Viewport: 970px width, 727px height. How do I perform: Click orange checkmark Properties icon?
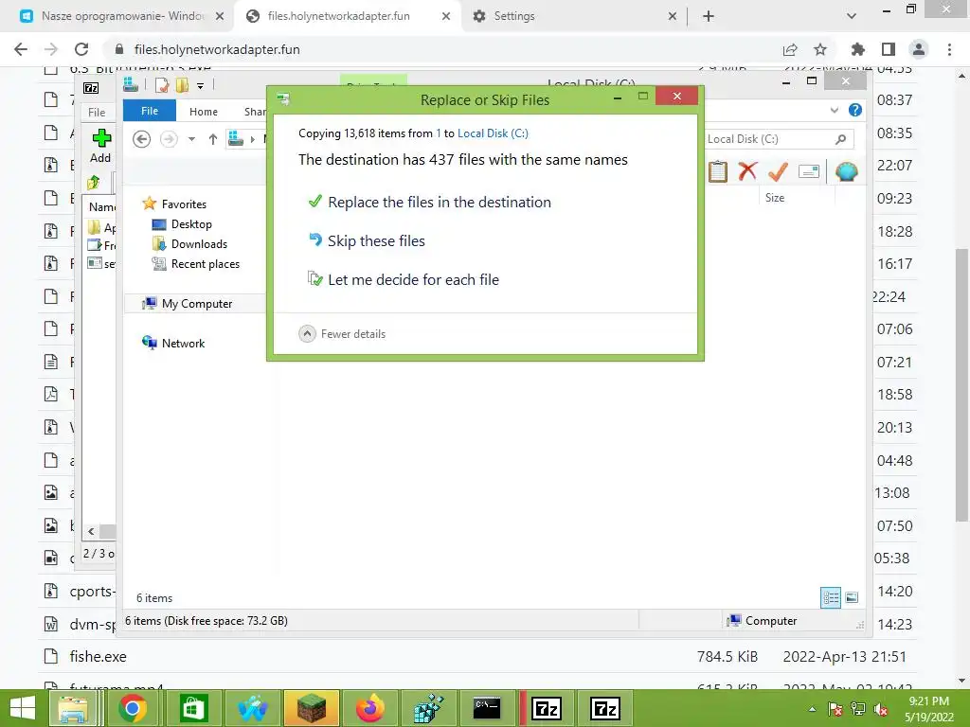(x=778, y=171)
